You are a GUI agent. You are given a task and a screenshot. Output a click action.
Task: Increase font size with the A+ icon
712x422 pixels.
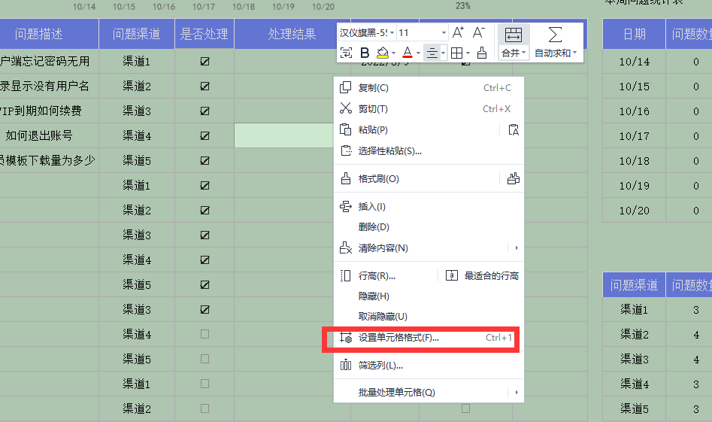pos(458,32)
